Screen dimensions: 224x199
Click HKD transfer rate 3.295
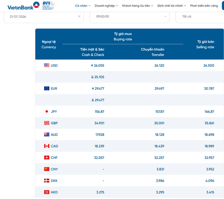click(x=160, y=192)
